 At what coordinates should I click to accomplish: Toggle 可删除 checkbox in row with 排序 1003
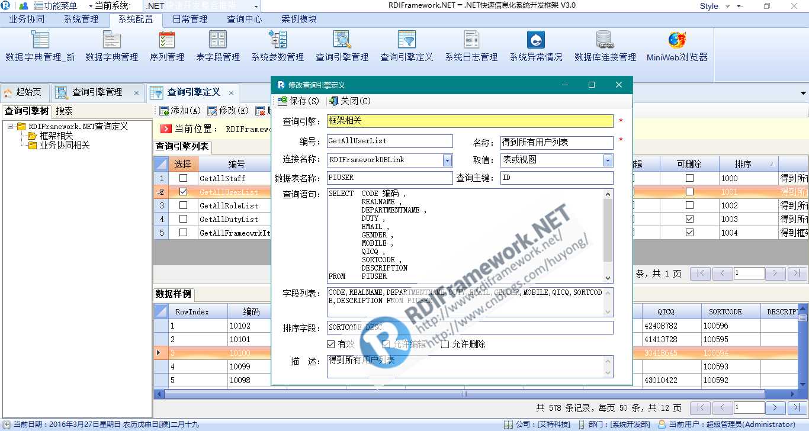689,219
